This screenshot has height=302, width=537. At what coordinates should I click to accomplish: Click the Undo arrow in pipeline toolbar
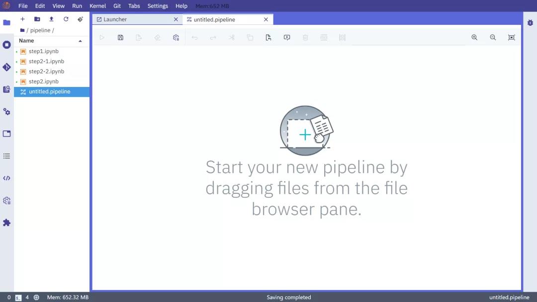[x=194, y=38]
